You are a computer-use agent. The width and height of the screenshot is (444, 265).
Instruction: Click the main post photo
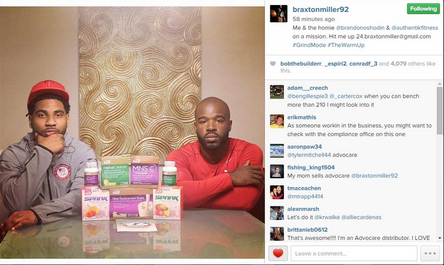click(132, 132)
